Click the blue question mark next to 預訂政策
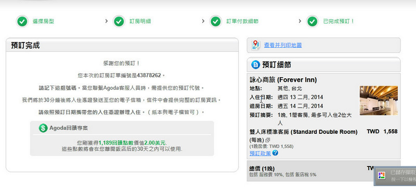The width and height of the screenshot is (416, 196). tap(275, 153)
